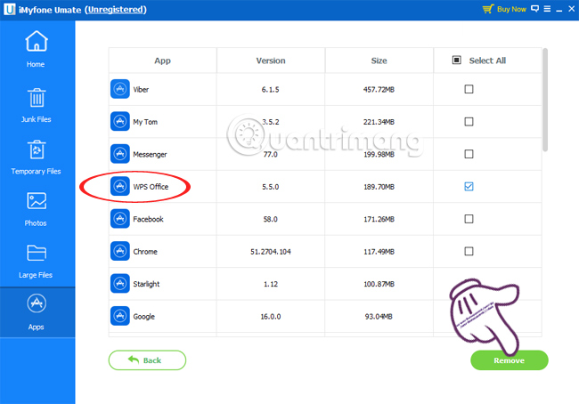Viewport: 579px width, 404px height.
Task: Click the Version column header
Action: (x=271, y=61)
